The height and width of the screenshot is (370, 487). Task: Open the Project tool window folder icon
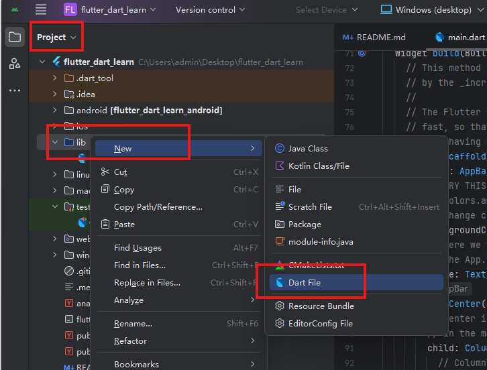(15, 38)
